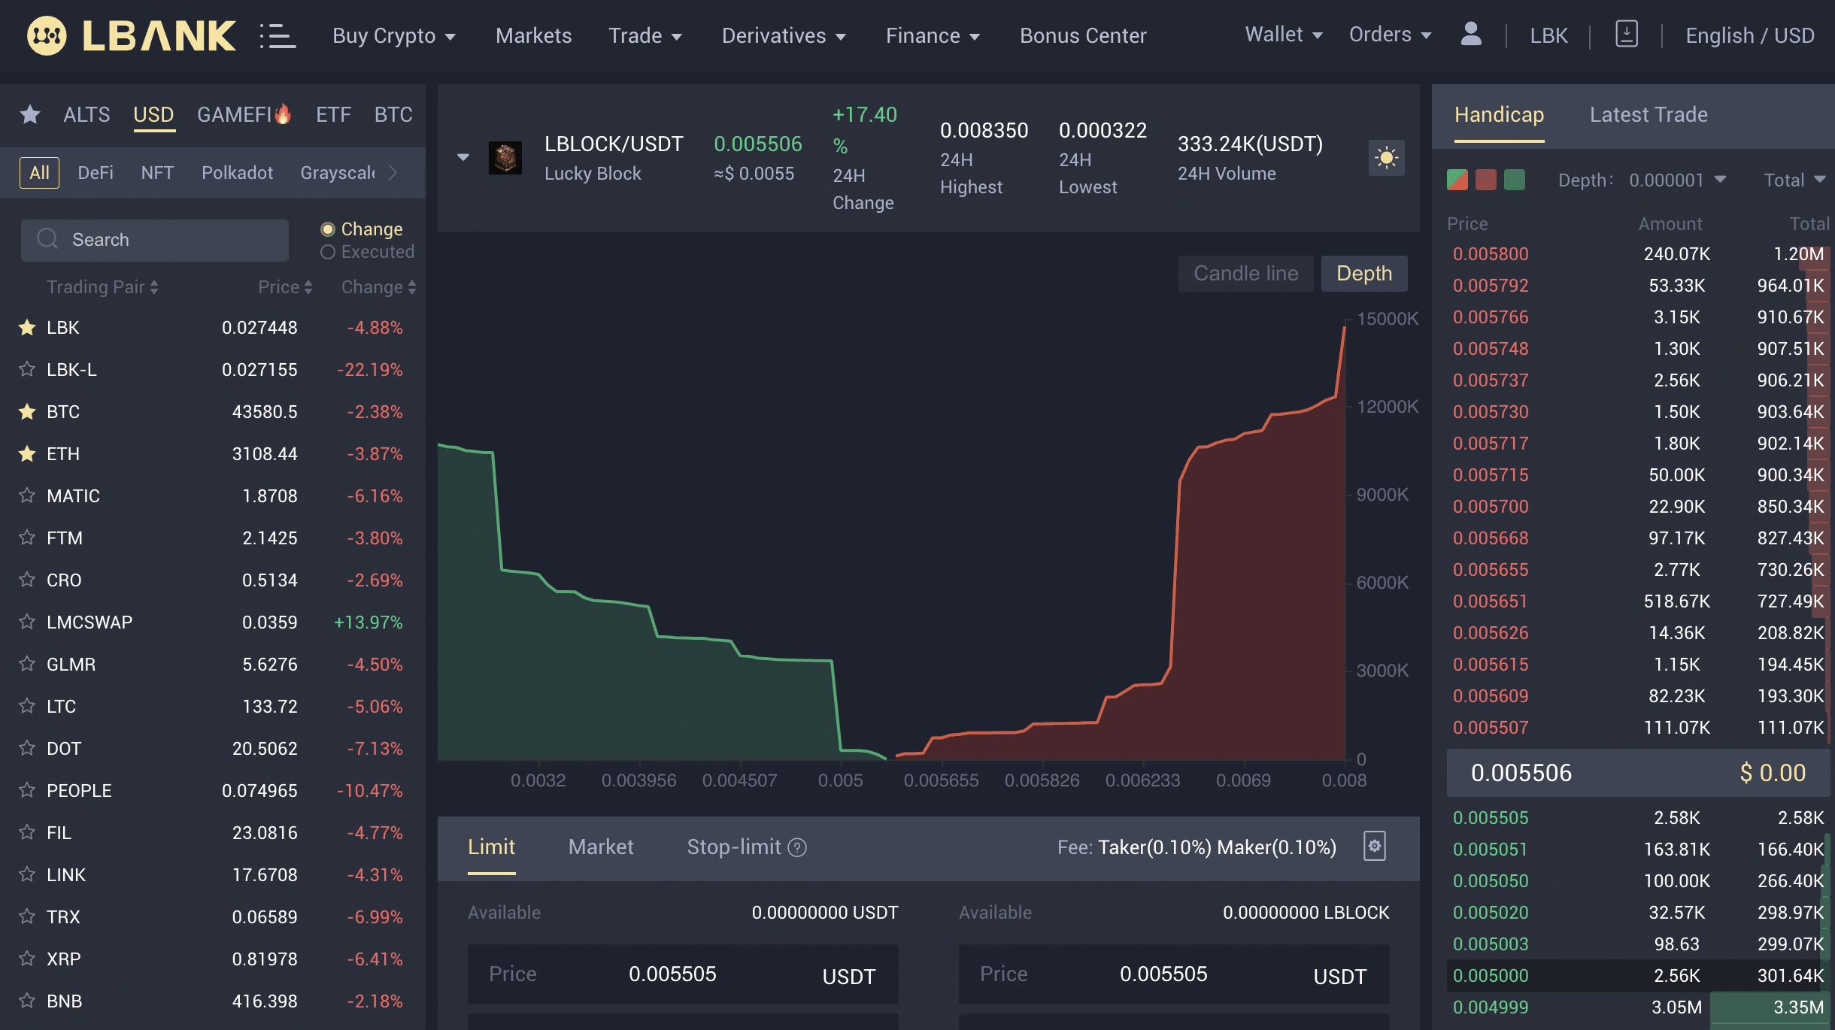Screen dimensions: 1835x1030
Task: Switch to Latest Trade tab
Action: click(1648, 114)
